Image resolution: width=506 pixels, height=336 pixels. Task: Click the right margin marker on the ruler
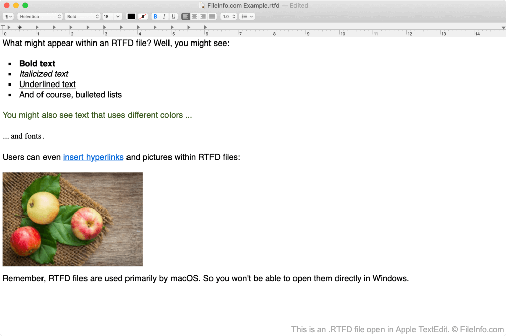pos(503,28)
